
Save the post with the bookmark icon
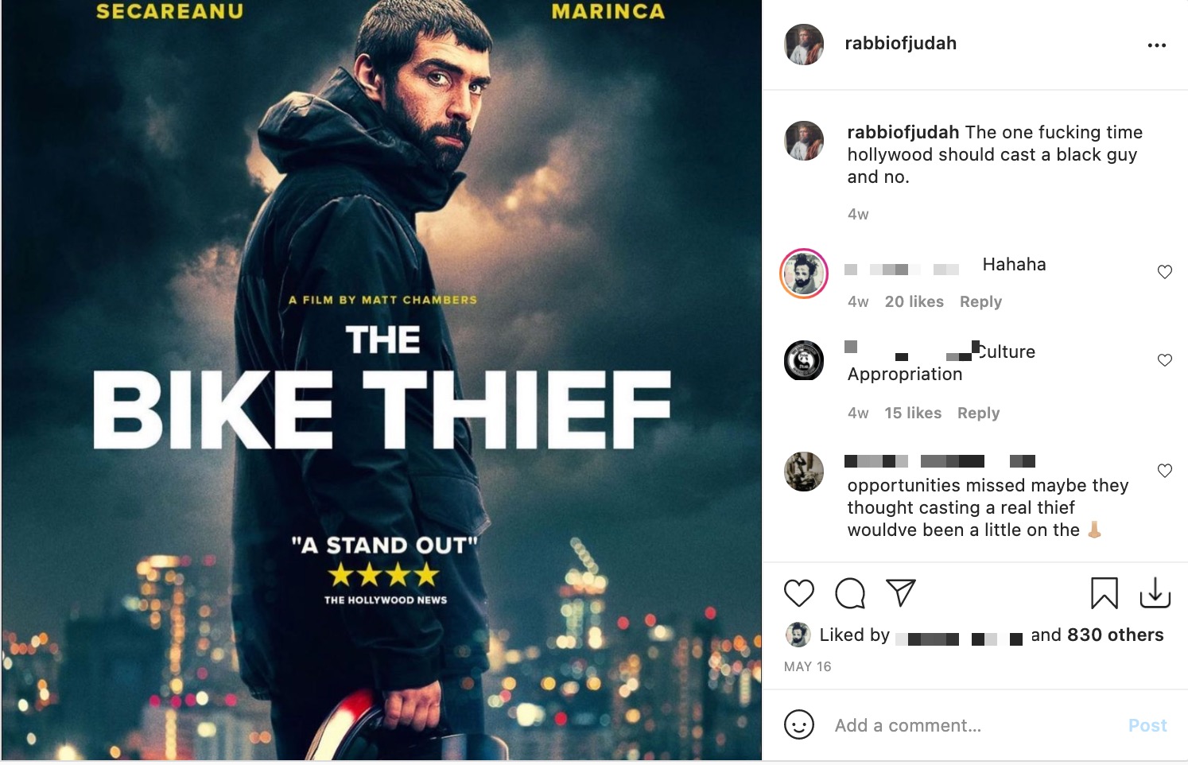[x=1105, y=593]
